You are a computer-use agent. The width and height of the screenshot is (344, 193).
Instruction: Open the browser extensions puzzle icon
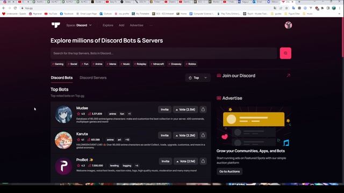point(322,8)
